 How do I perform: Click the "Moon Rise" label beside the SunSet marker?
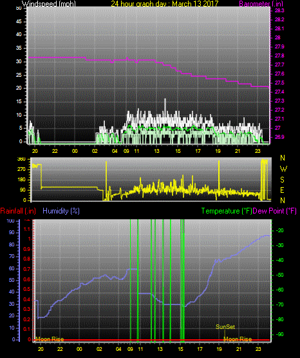[x=238, y=339]
